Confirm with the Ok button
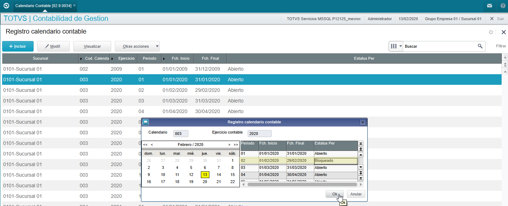This screenshot has width=508, height=206. pyautogui.click(x=335, y=194)
